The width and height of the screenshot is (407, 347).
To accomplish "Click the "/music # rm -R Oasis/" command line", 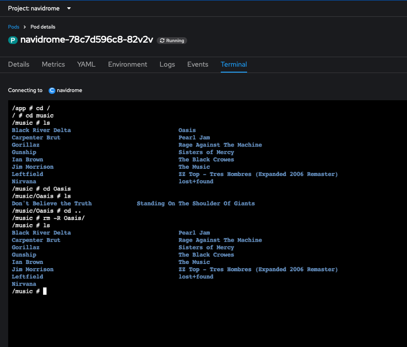I will [x=48, y=218].
